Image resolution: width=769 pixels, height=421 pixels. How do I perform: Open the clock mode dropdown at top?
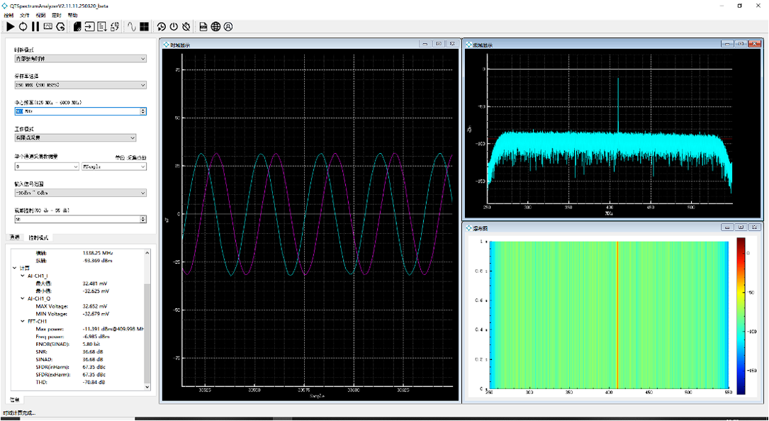(80, 58)
